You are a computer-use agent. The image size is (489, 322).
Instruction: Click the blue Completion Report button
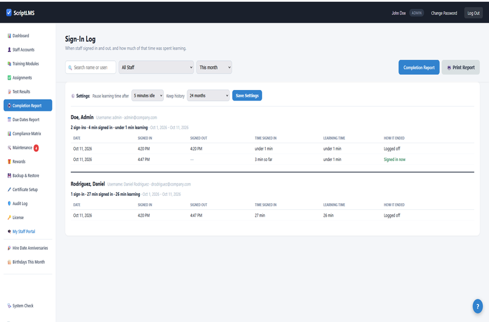pyautogui.click(x=419, y=67)
